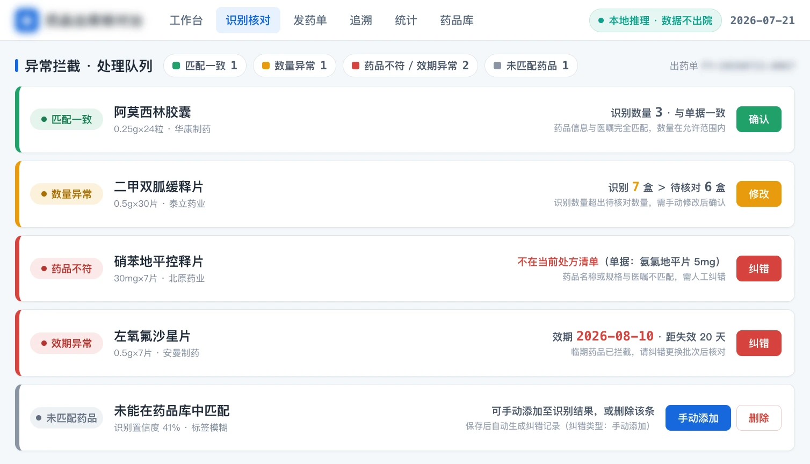Click the expiry date 2026-08-10
The image size is (810, 464).
(615, 336)
